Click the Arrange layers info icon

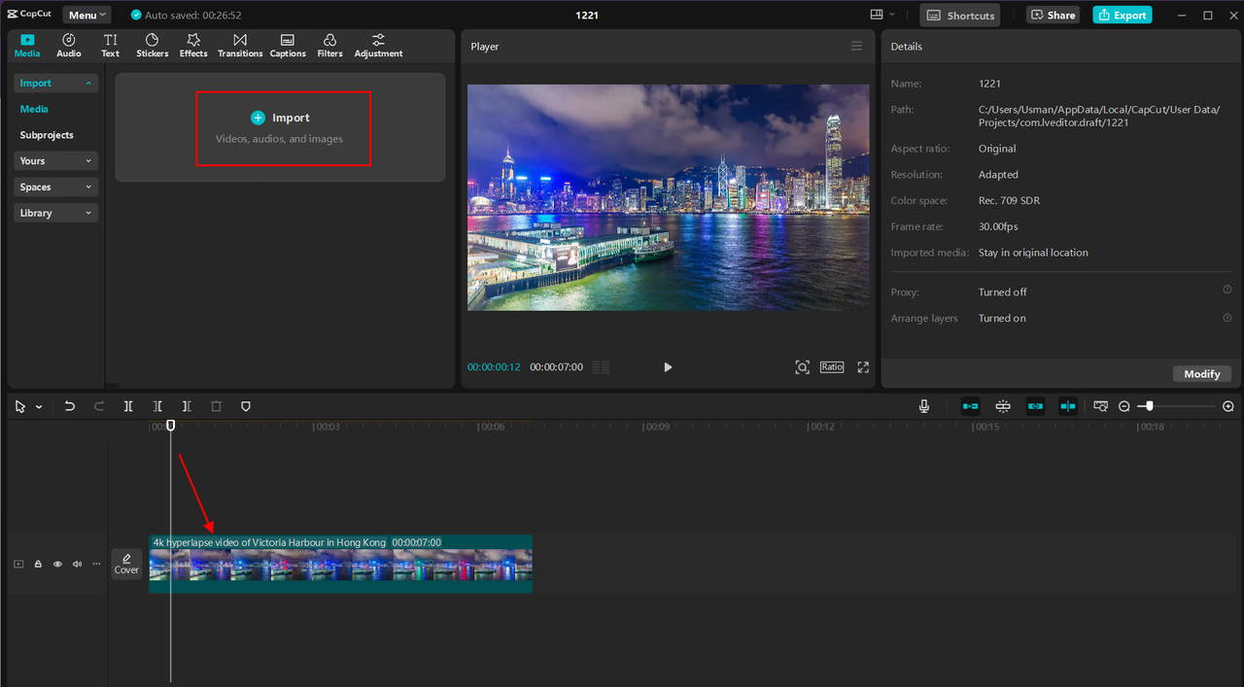tap(1227, 318)
